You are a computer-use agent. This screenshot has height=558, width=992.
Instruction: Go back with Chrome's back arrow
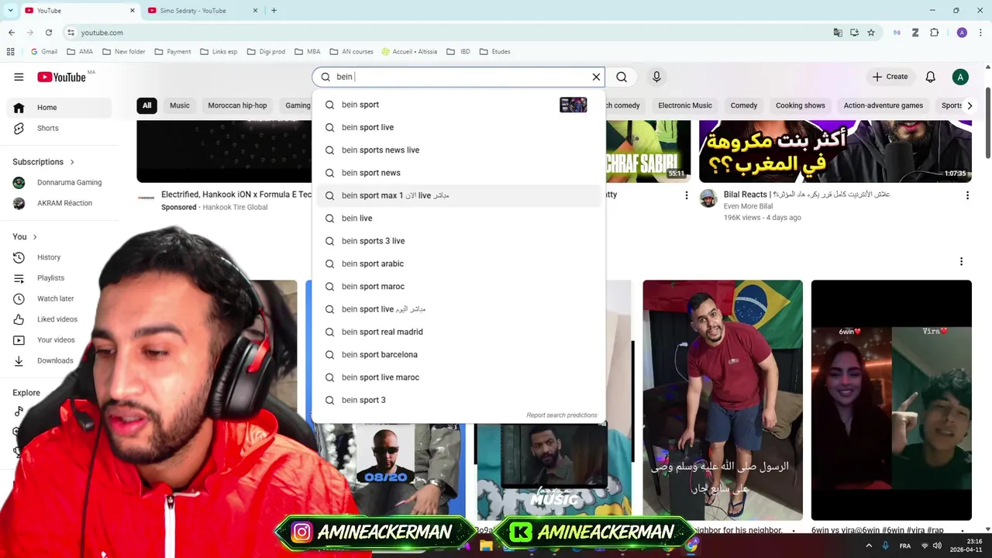click(12, 33)
